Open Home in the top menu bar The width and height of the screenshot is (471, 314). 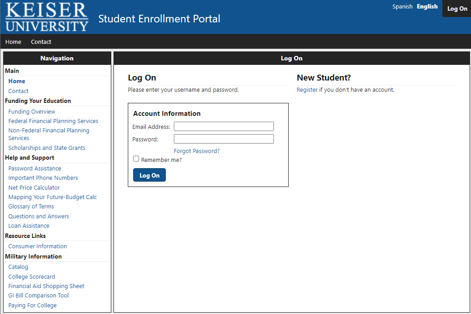[x=13, y=42]
